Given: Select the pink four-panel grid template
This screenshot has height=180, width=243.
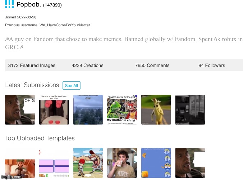Looking at the screenshot, I should click(x=54, y=163).
